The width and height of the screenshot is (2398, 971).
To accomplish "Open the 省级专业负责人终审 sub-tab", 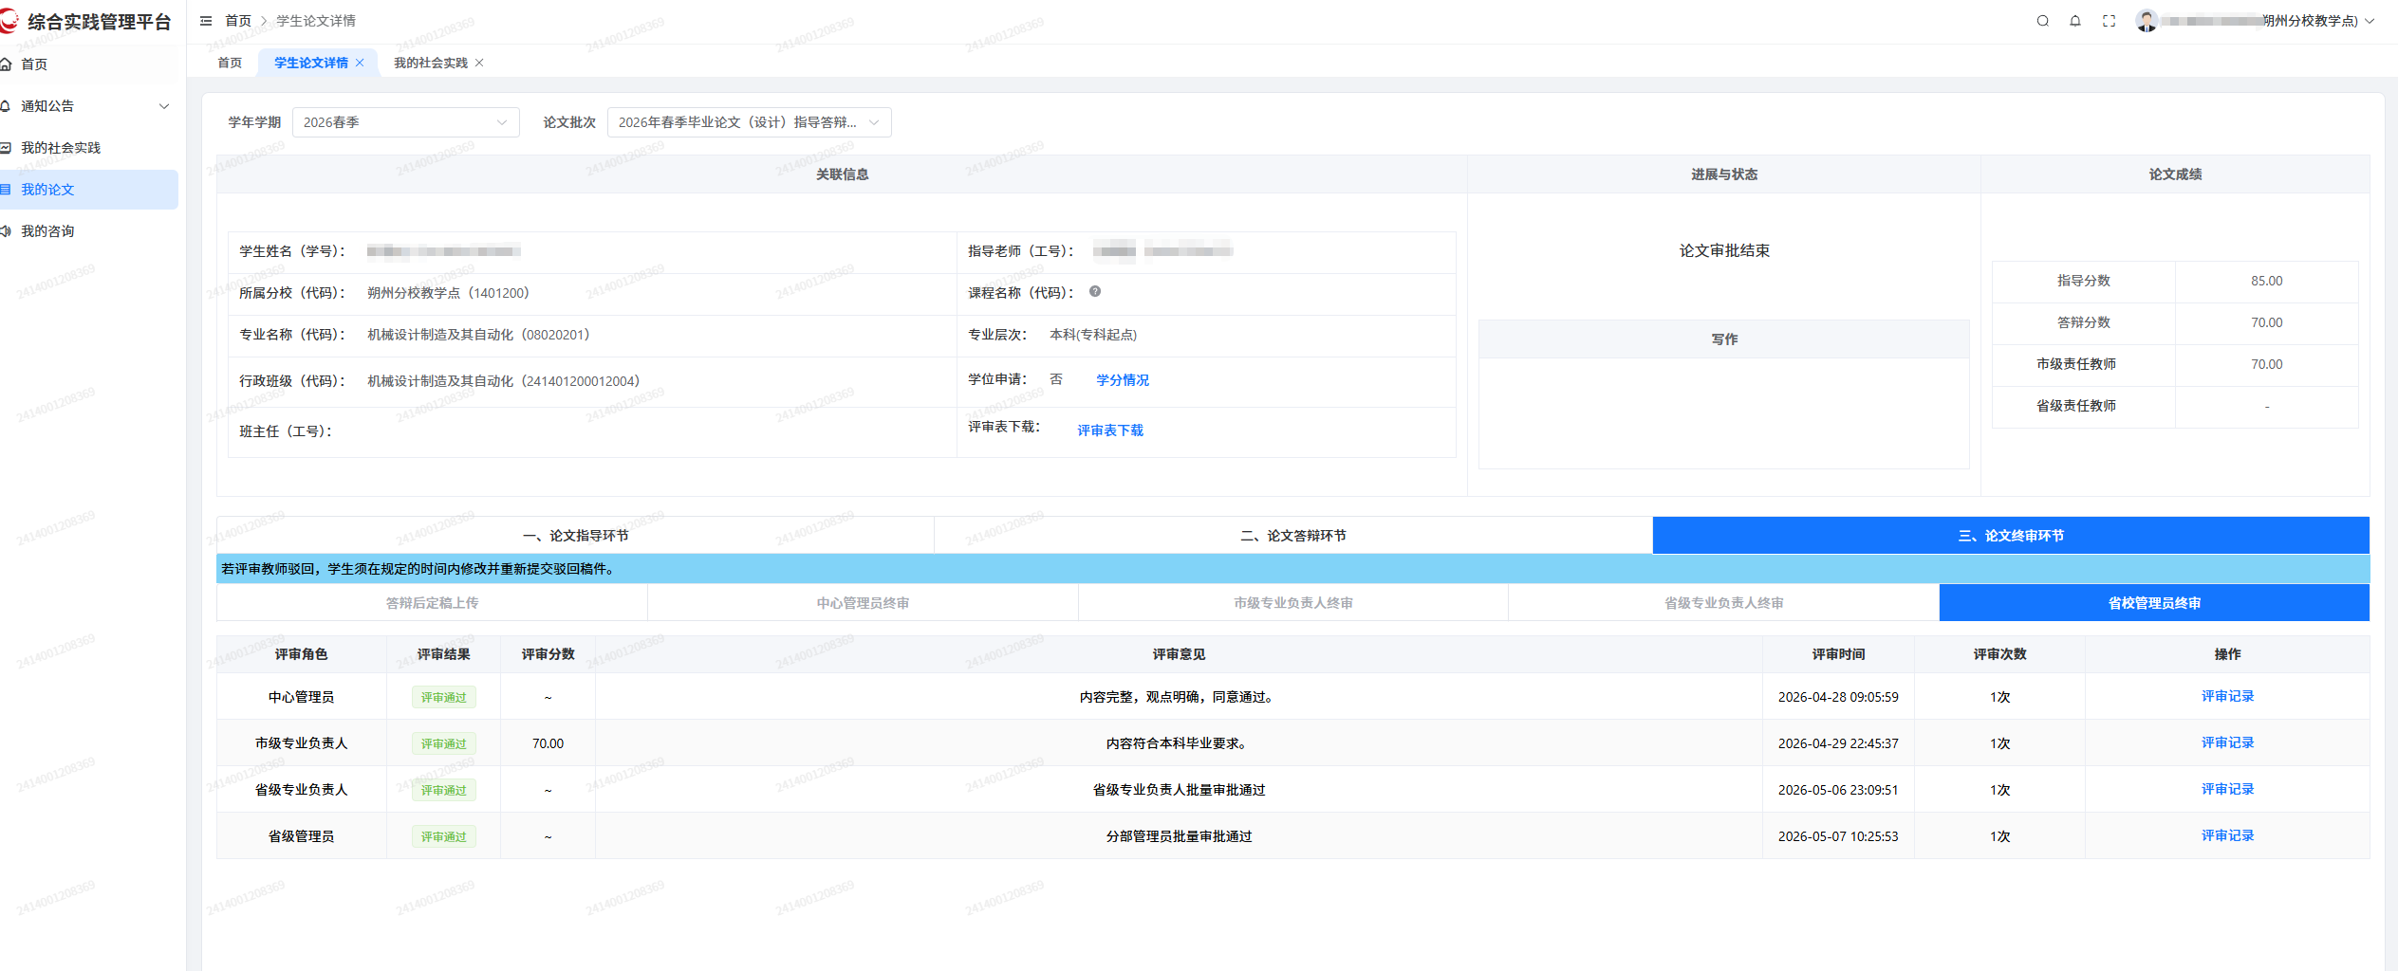I will (x=1723, y=603).
